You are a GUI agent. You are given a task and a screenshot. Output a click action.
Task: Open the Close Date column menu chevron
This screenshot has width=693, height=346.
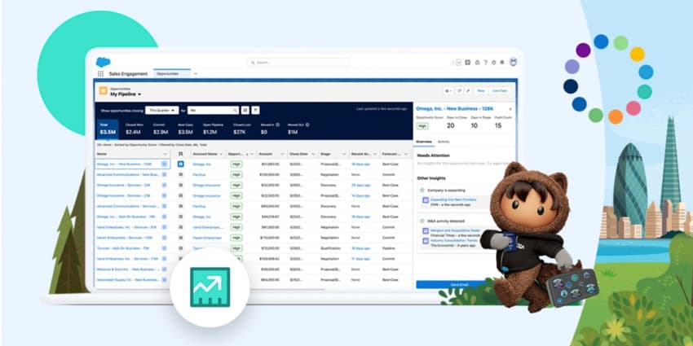coord(313,154)
